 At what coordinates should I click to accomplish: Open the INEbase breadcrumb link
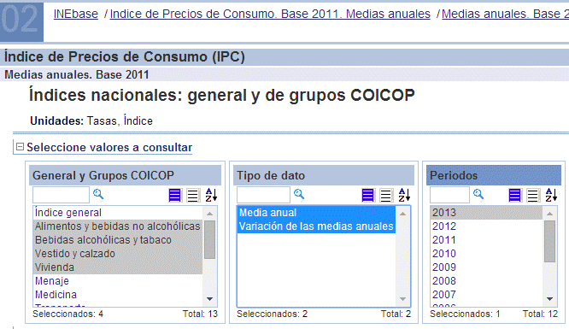point(76,14)
